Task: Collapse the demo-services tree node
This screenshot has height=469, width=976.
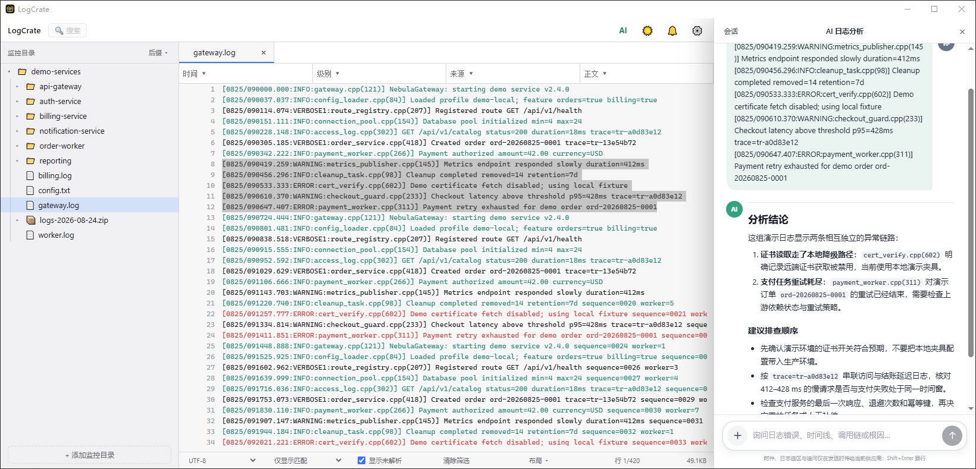Action: pyautogui.click(x=10, y=71)
